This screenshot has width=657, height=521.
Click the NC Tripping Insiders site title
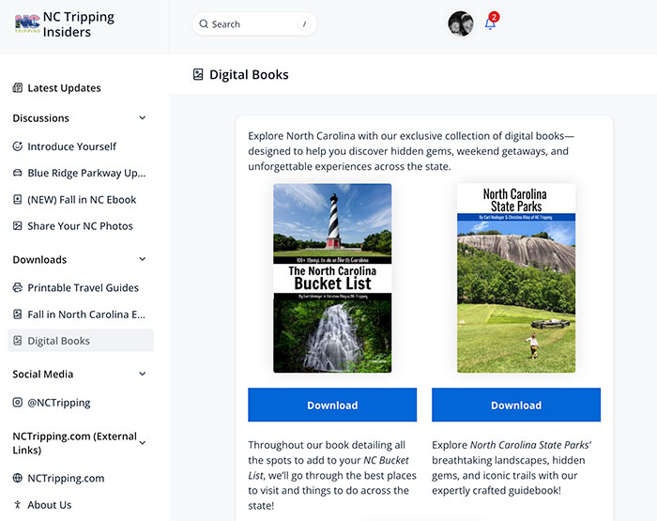click(79, 24)
